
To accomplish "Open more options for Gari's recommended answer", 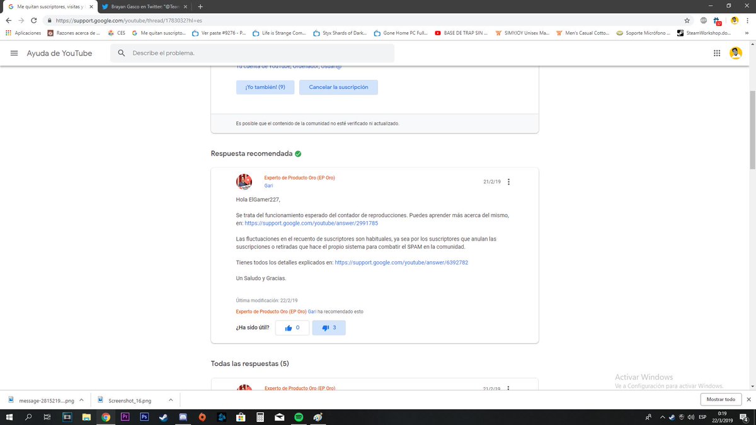I will click(508, 182).
